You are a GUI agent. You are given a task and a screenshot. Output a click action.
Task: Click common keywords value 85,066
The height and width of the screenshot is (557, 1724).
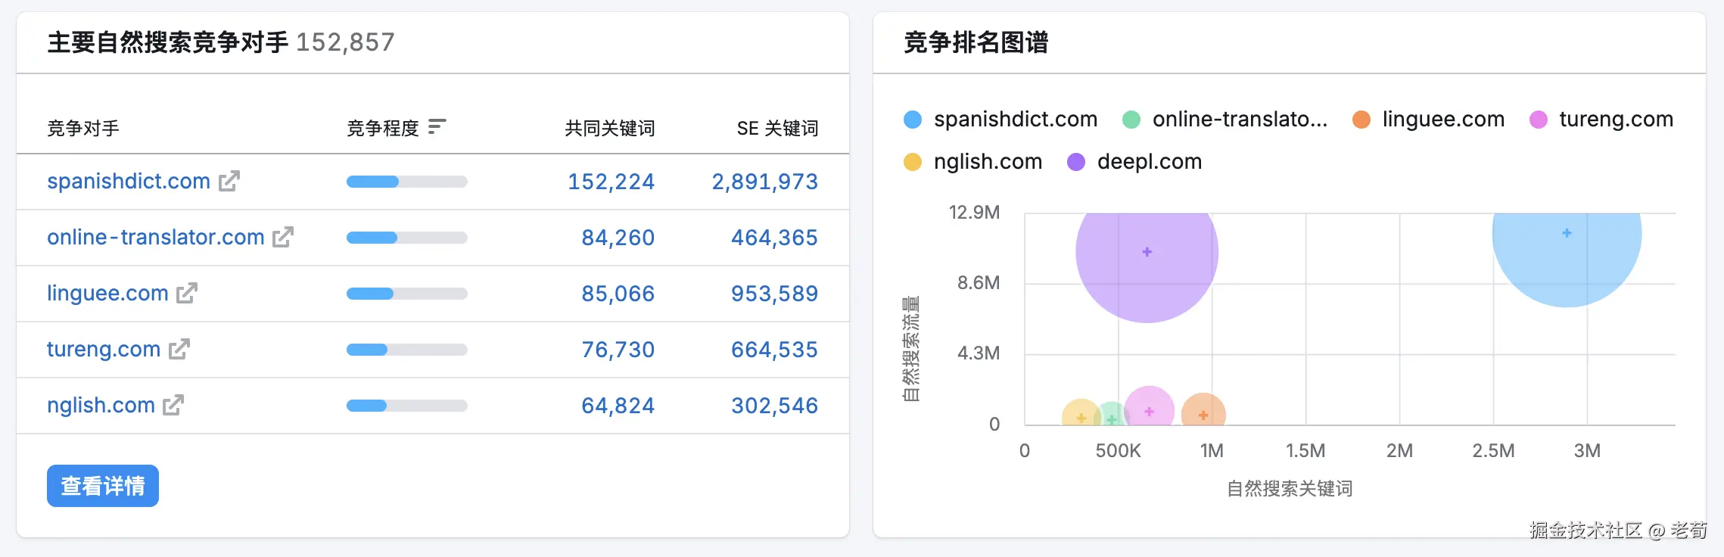point(618,294)
